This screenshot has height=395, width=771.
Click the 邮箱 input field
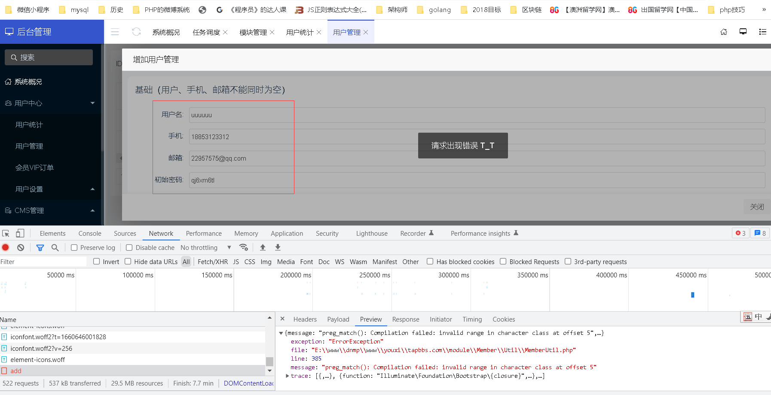point(477,158)
